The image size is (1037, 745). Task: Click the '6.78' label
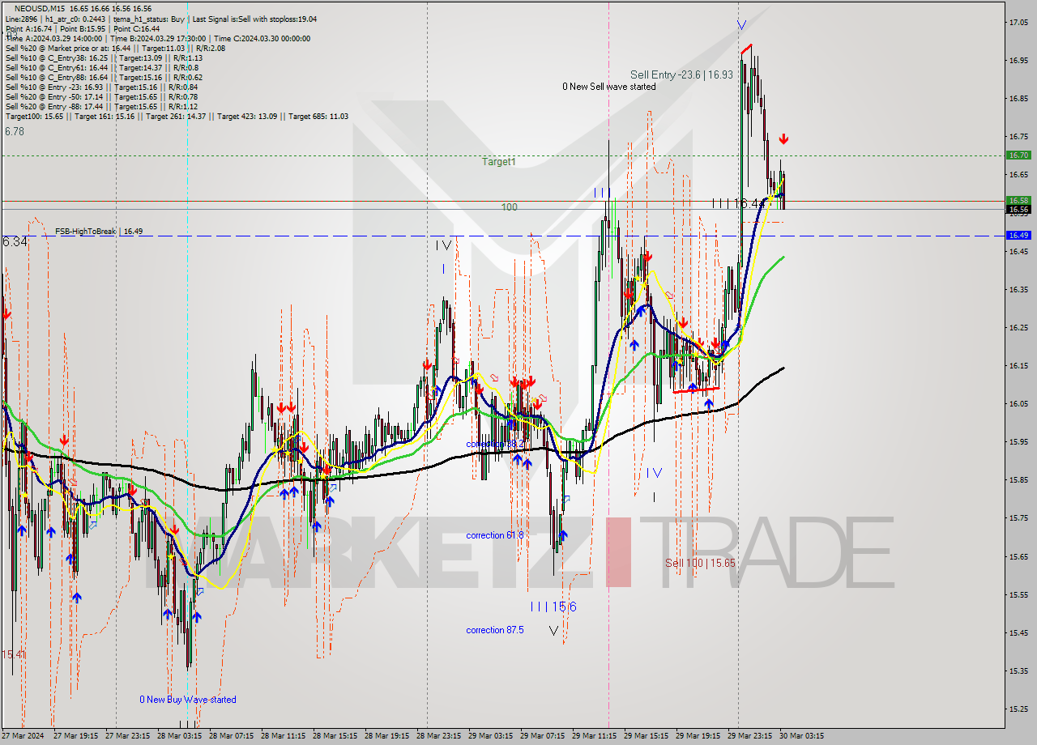click(15, 131)
